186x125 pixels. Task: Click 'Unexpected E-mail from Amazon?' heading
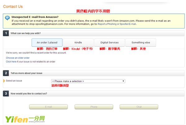click(35, 17)
